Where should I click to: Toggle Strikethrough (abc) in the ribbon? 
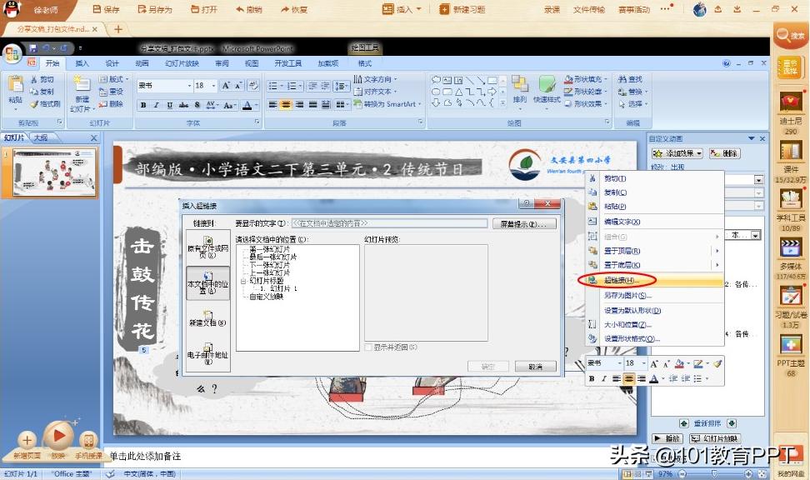click(x=183, y=105)
